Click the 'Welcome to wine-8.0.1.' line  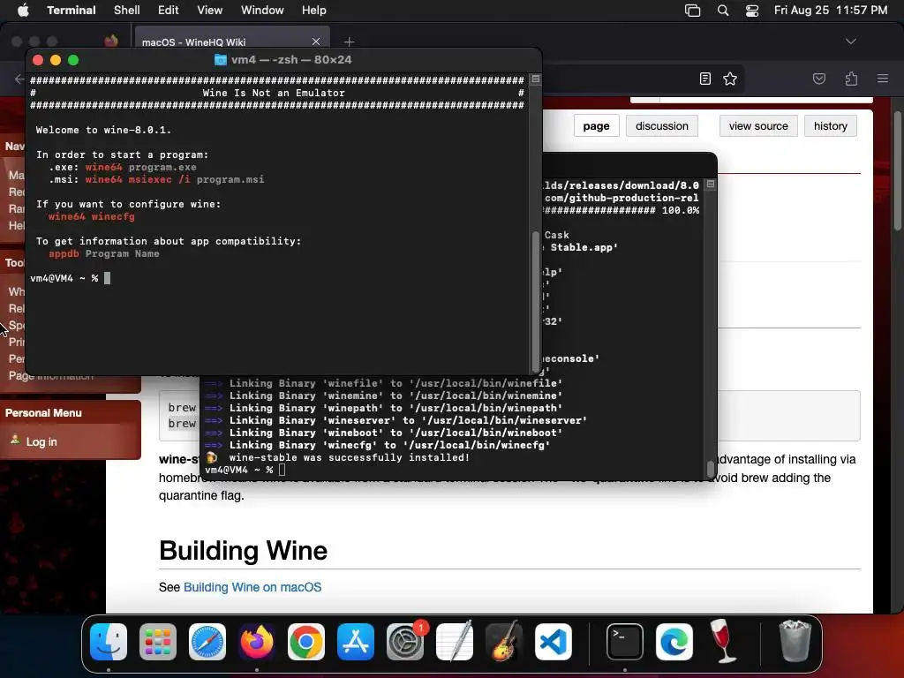104,131
